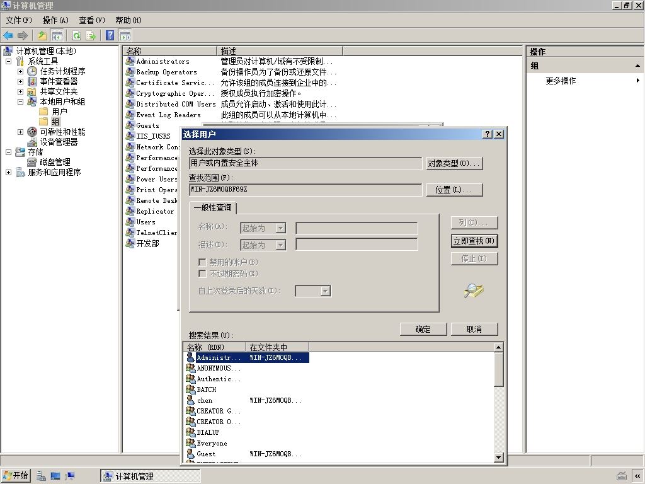Click the blue Help toolbar icon

tap(110, 35)
